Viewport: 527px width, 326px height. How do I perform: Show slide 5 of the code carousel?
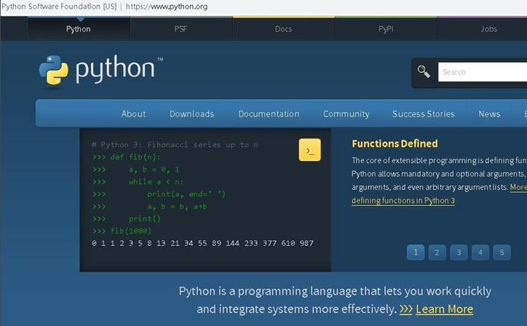coord(502,253)
